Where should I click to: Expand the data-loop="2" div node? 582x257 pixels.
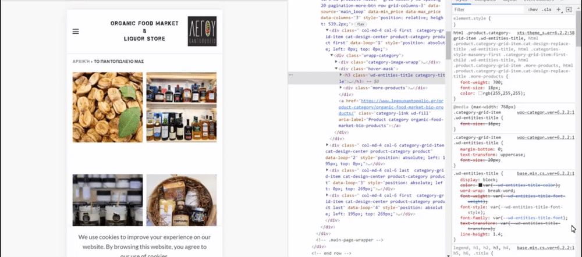click(x=327, y=145)
